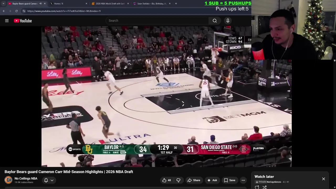Viewport: 336px width, 189px height.
Task: Open the No Ceilings NBA channel link
Action: click(x=26, y=178)
